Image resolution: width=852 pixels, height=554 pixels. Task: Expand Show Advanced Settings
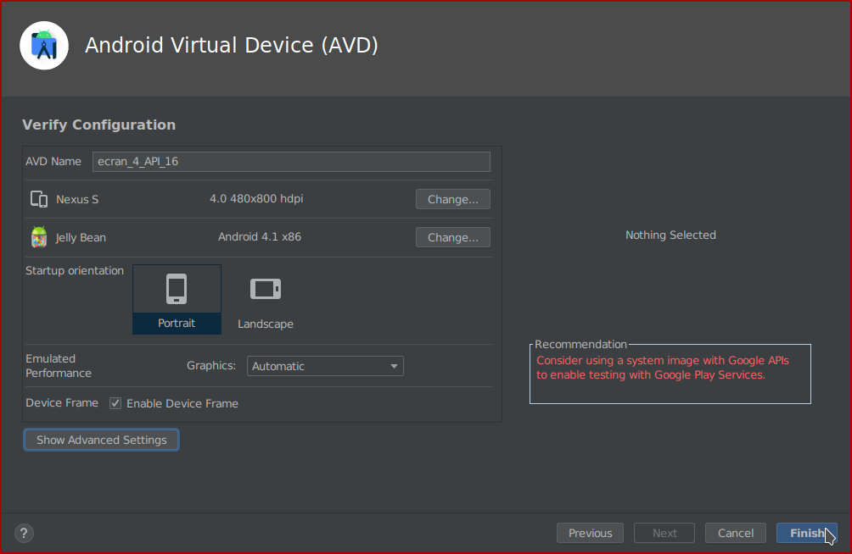click(x=101, y=440)
